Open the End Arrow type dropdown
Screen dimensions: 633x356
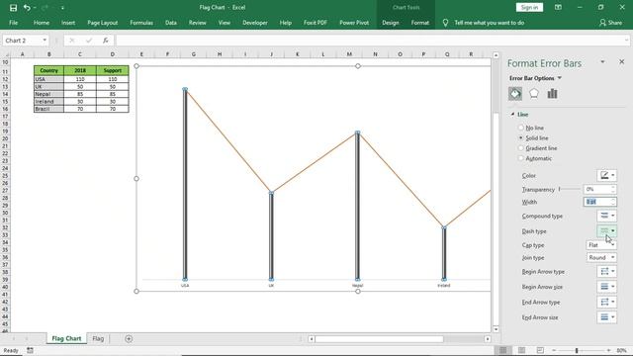pos(606,302)
